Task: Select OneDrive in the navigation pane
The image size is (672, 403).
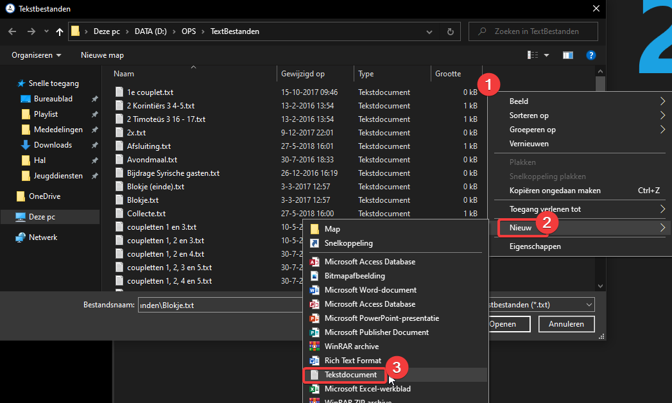Action: pos(44,196)
